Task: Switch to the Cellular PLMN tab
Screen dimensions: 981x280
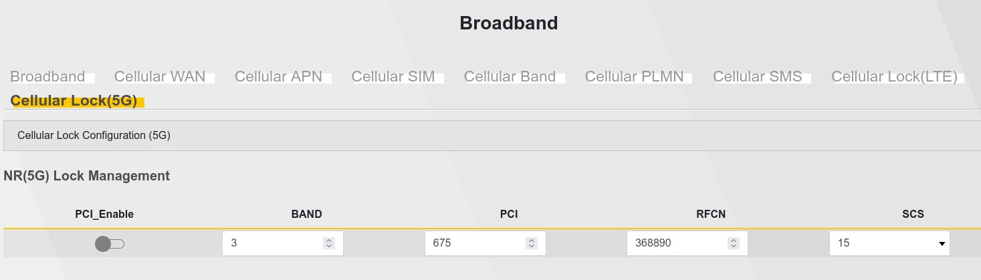Action: [x=634, y=76]
